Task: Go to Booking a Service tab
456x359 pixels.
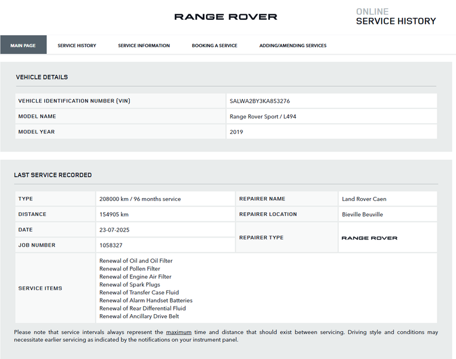Action: pos(215,45)
